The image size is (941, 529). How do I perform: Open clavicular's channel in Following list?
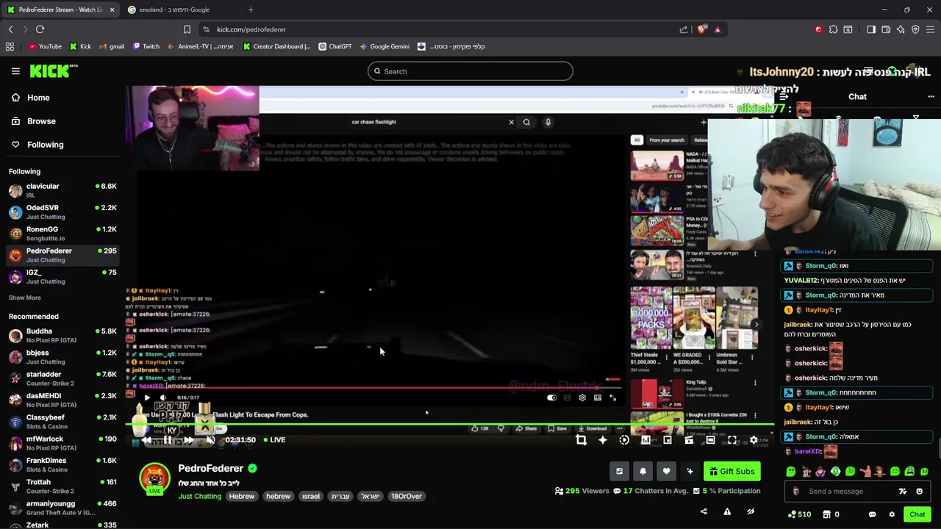pos(62,190)
